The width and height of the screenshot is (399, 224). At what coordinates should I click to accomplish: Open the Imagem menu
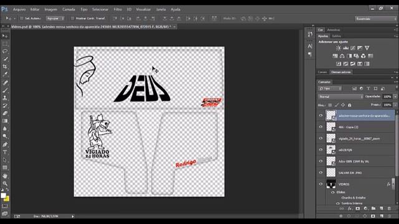51,9
